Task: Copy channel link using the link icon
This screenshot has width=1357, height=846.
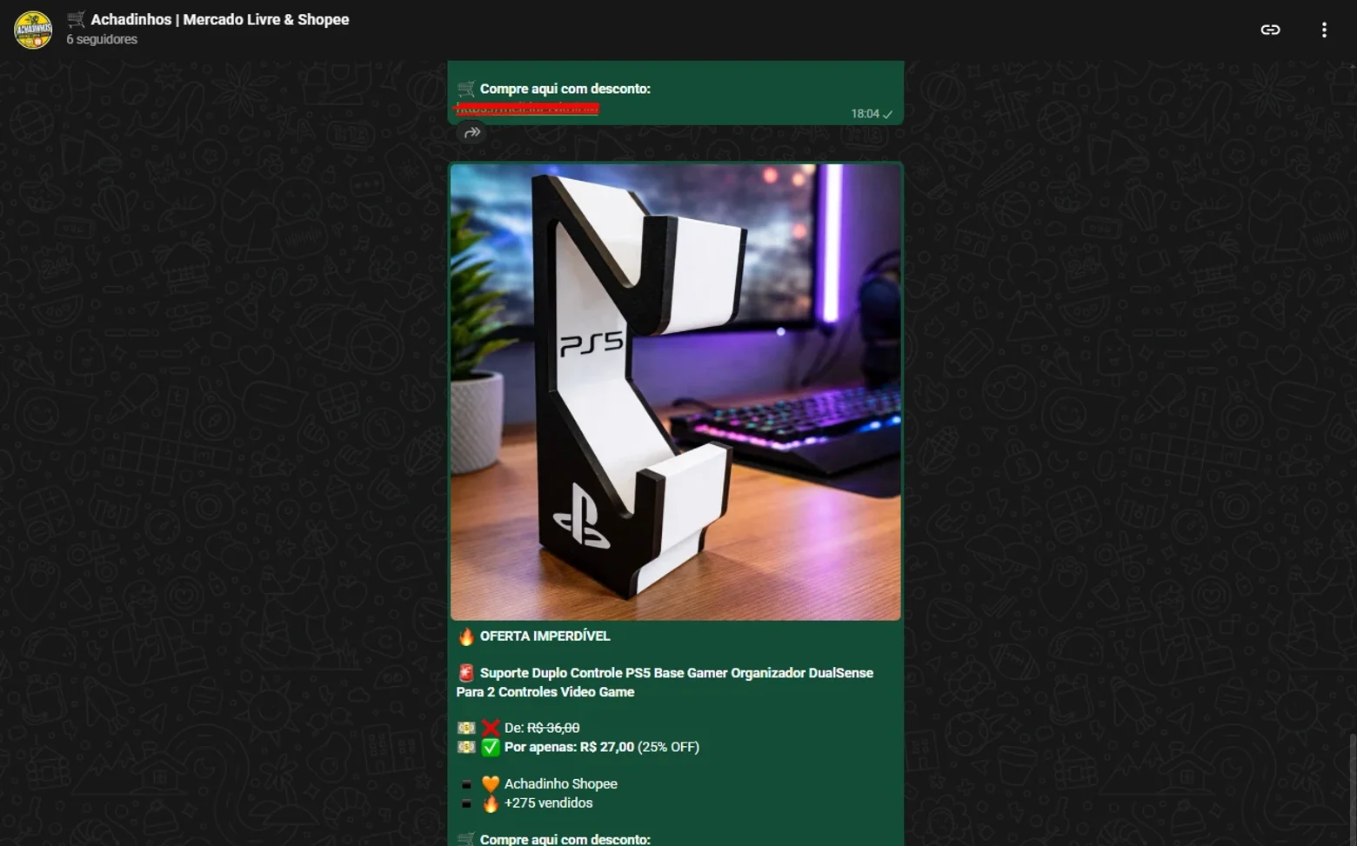Action: [x=1270, y=30]
